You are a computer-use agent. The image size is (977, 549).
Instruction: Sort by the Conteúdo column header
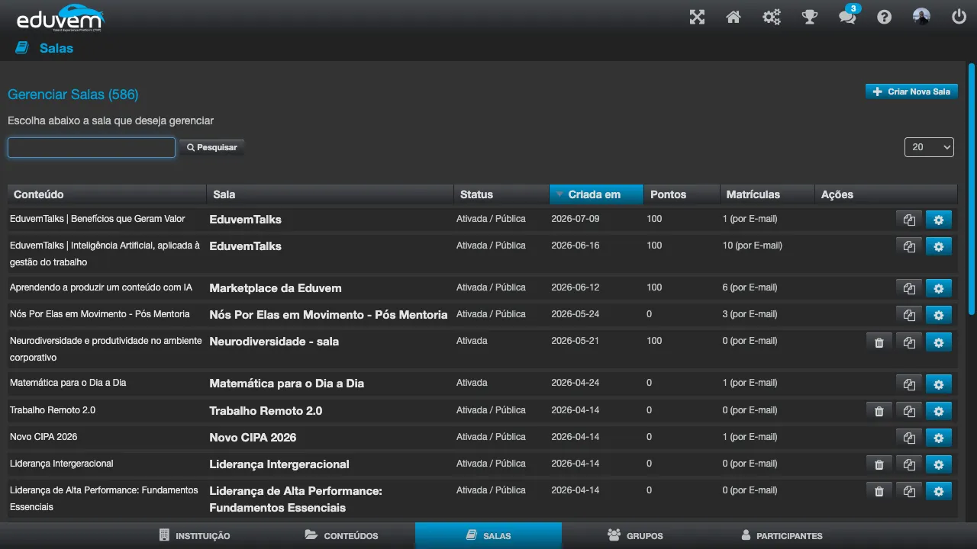107,194
